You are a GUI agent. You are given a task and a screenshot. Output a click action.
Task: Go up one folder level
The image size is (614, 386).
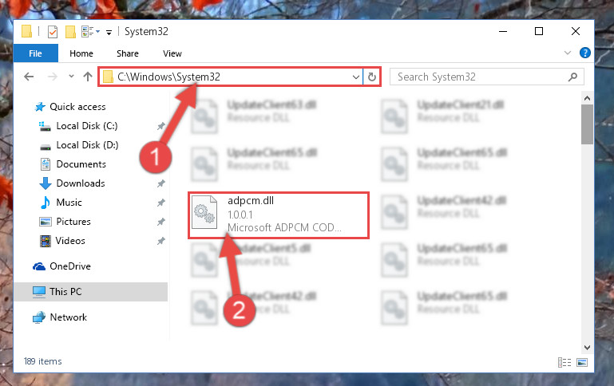88,77
